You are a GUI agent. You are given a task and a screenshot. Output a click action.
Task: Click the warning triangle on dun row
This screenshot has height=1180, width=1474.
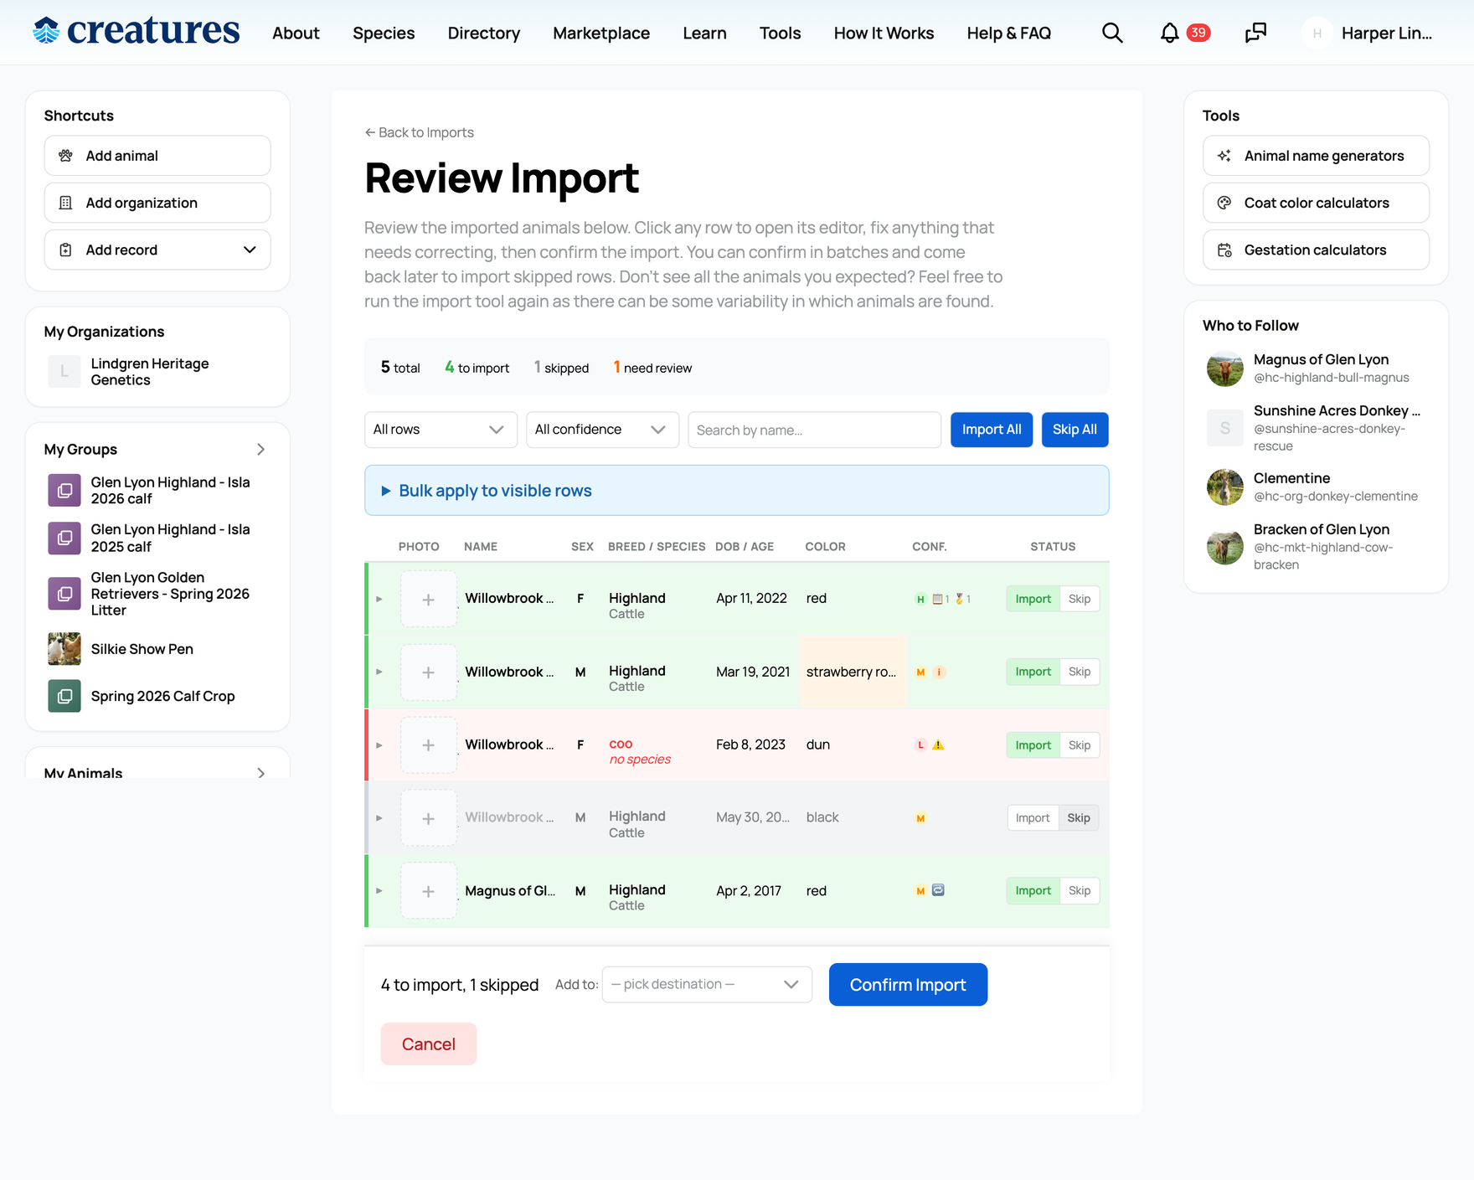(938, 745)
